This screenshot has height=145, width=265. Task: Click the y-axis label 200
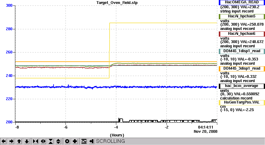9,122
